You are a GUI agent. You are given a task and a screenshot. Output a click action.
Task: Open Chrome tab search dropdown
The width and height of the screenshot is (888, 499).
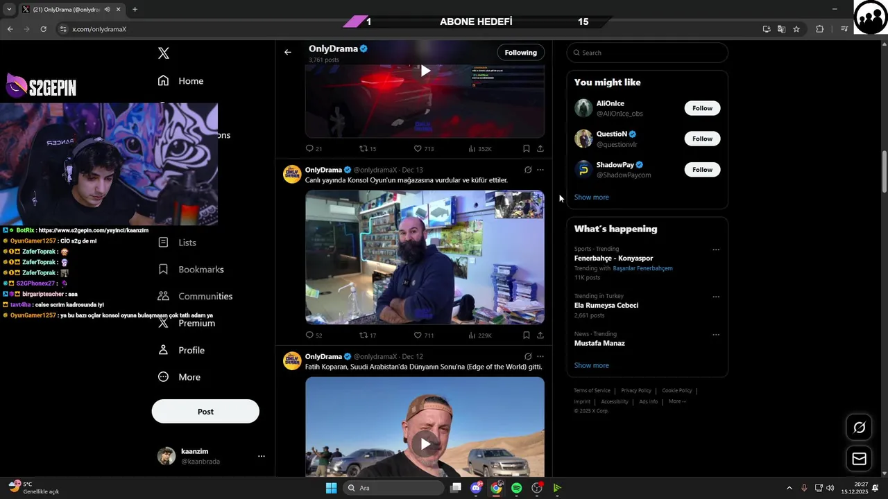click(x=9, y=10)
